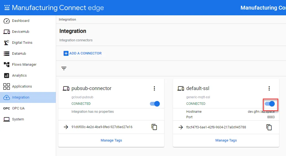Open pubsub-connector three-dot options menu

pos(154,88)
